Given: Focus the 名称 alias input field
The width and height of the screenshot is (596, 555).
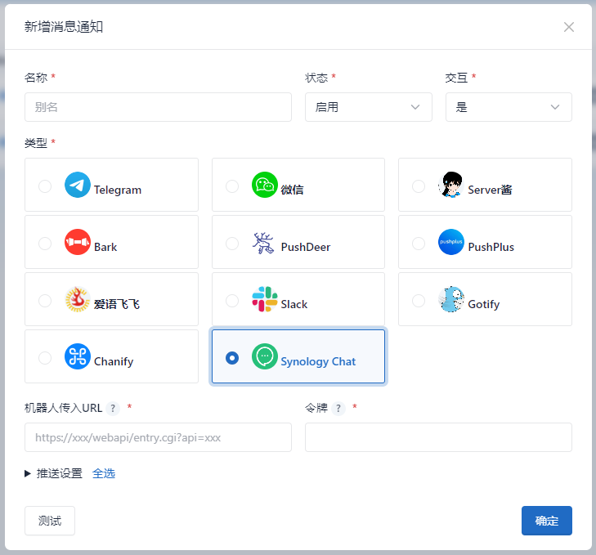Looking at the screenshot, I should pyautogui.click(x=158, y=107).
